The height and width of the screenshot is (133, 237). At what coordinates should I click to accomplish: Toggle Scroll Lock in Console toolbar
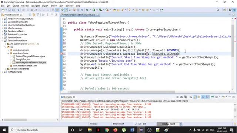coord(195,97)
